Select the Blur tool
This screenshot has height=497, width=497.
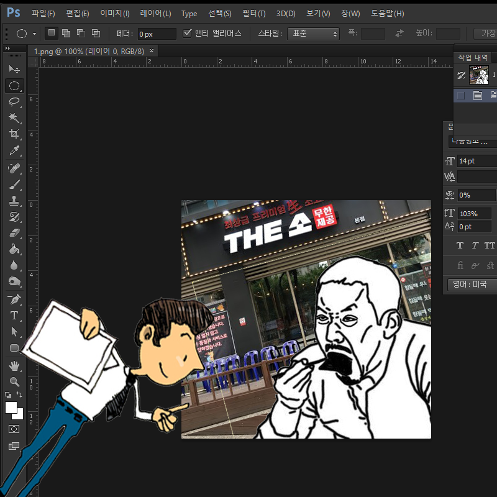click(14, 265)
